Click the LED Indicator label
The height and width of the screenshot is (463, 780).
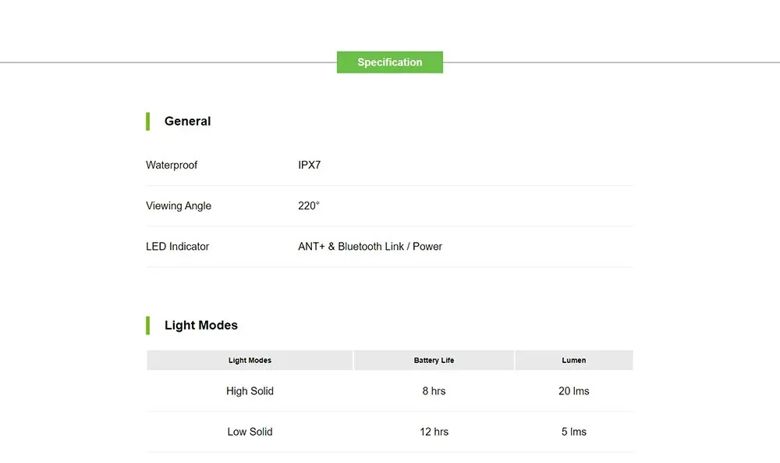pyautogui.click(x=178, y=247)
